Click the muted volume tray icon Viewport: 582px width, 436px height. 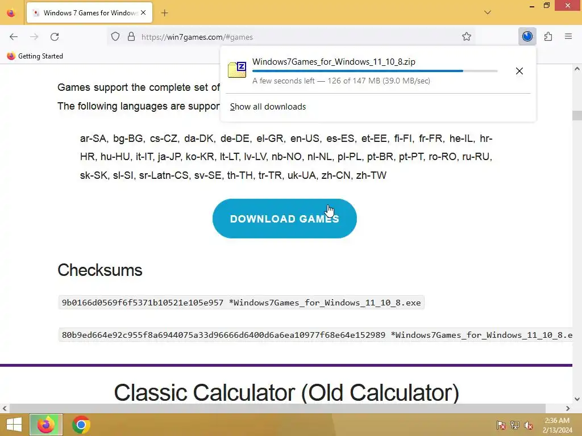coord(529,425)
